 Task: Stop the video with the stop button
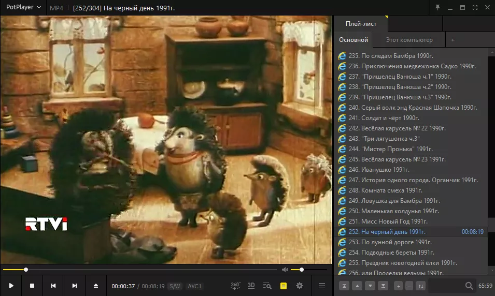(32, 286)
